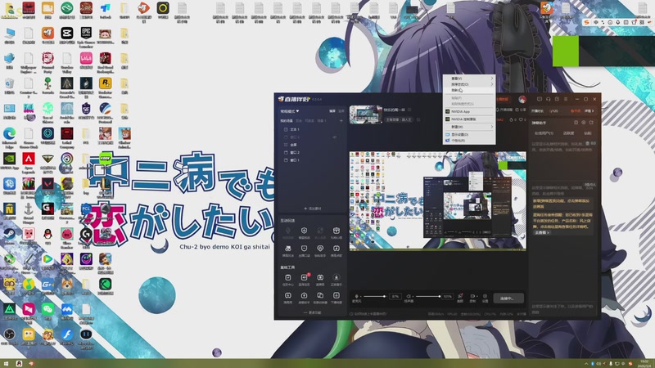Image resolution: width=655 pixels, height=368 pixels.
Task: Open Epic Games Launcher desktop icon
Action: click(x=86, y=36)
